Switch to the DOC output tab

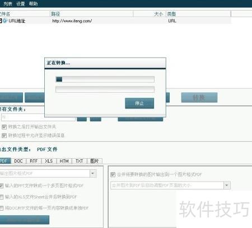coord(18,161)
